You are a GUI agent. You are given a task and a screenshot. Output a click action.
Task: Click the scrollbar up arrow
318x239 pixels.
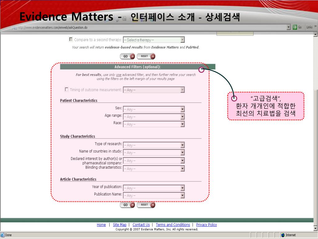point(316,34)
